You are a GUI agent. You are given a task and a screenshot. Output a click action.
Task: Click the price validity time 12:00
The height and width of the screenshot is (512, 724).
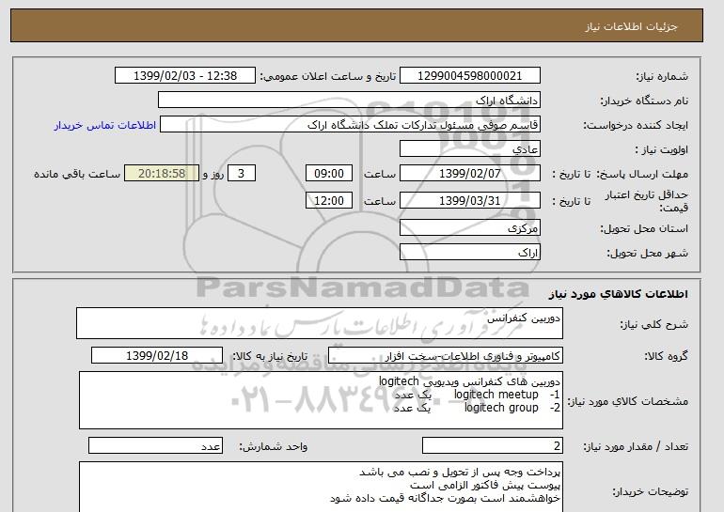pos(329,201)
